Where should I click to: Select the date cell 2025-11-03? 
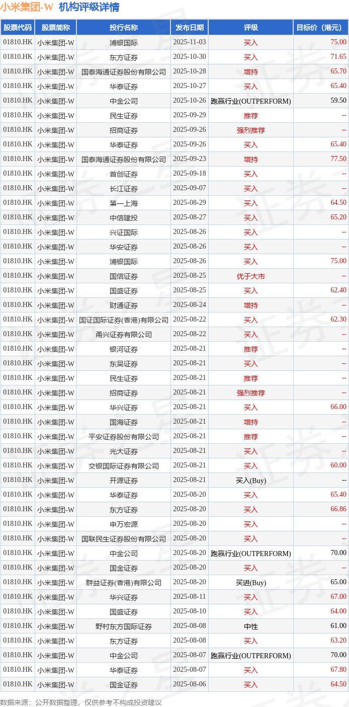pyautogui.click(x=190, y=42)
